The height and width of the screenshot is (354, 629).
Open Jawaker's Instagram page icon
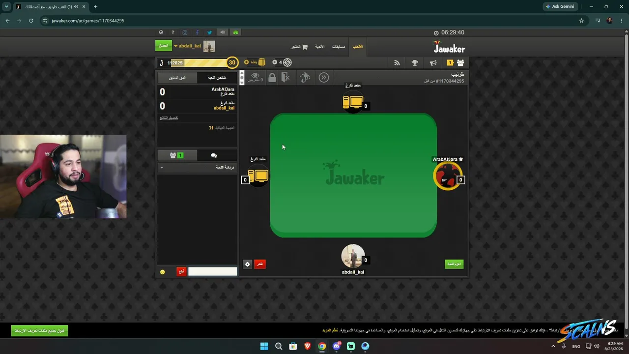[185, 32]
